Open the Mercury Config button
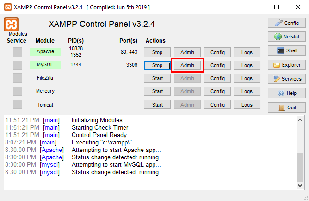 pyautogui.click(x=217, y=91)
